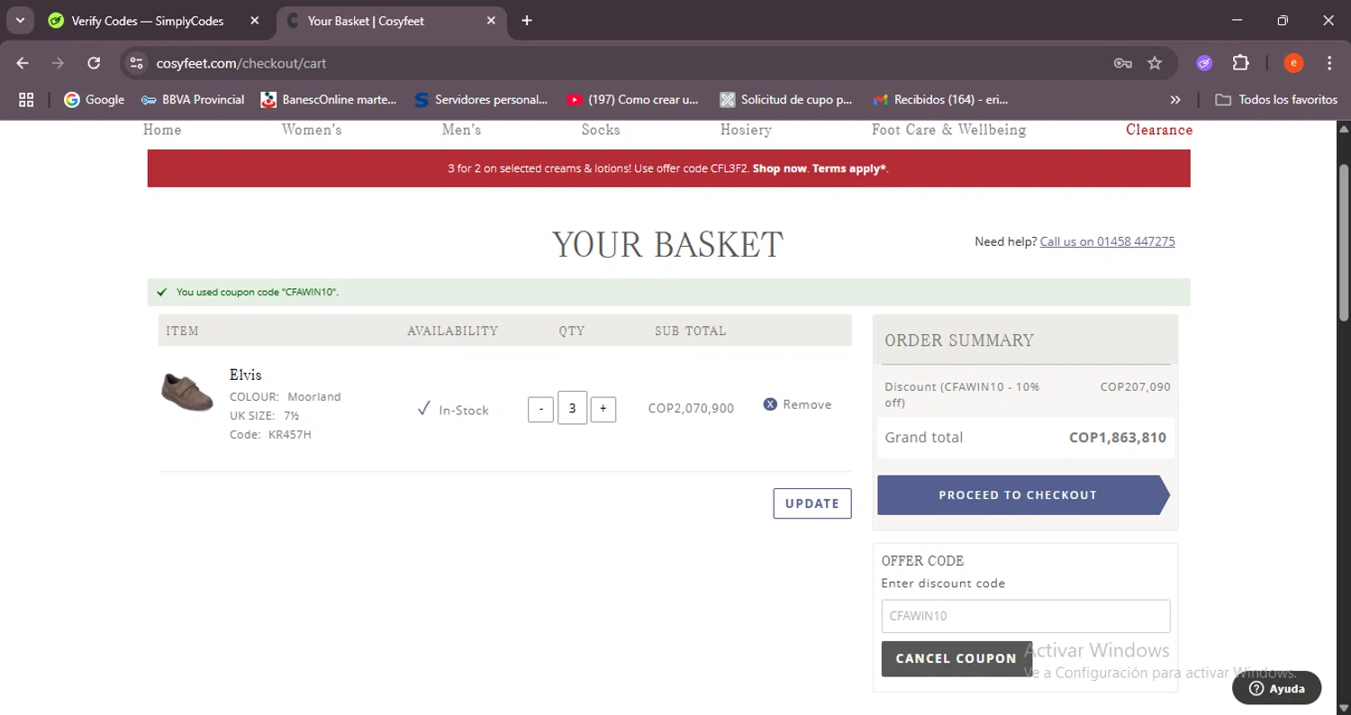Click the coupon code CFAWIN10 success message
This screenshot has height=715, width=1351.
click(258, 292)
